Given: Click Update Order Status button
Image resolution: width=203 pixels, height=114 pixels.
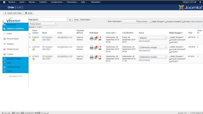Looking at the screenshot, I should [x=13, y=13].
